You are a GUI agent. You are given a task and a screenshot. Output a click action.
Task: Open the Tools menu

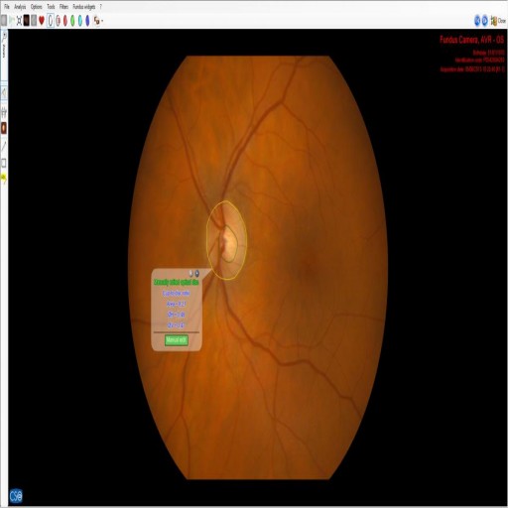(x=51, y=7)
